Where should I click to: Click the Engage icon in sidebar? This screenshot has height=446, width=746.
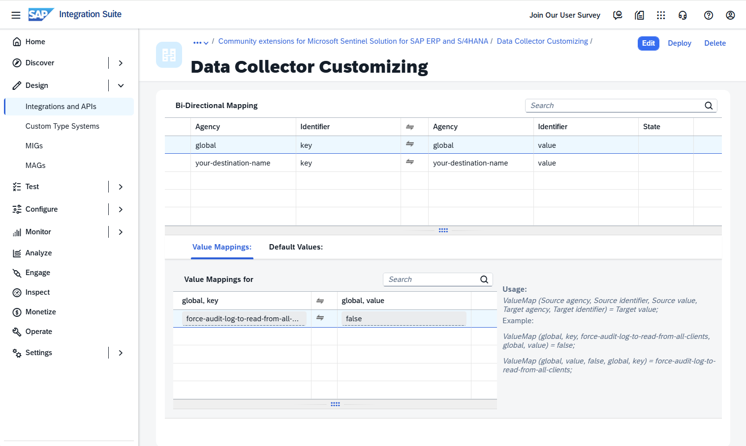pos(17,273)
